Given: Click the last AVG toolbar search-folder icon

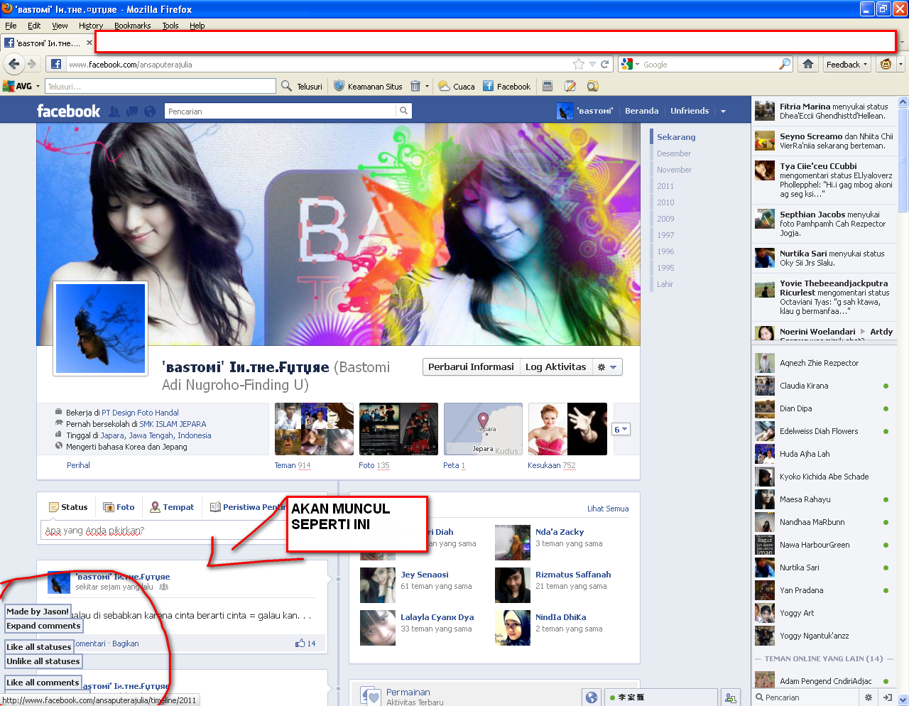Looking at the screenshot, I should pyautogui.click(x=593, y=86).
